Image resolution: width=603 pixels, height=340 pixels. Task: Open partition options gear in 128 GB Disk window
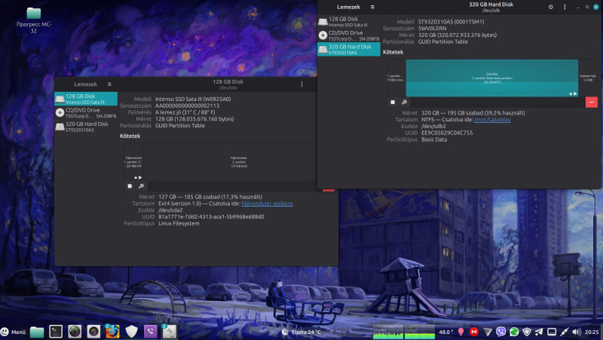tap(141, 185)
